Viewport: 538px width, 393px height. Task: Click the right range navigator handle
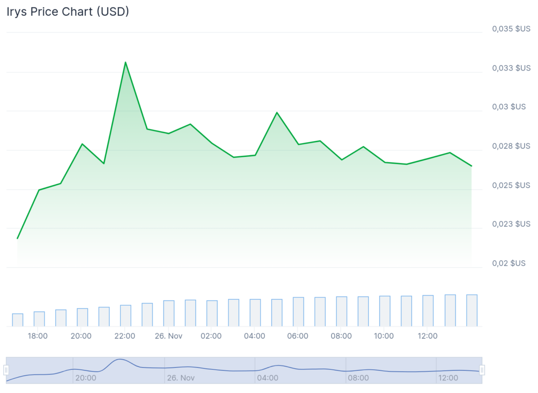pos(482,370)
